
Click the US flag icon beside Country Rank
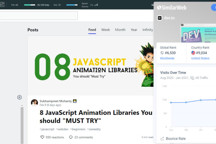coord(193,53)
